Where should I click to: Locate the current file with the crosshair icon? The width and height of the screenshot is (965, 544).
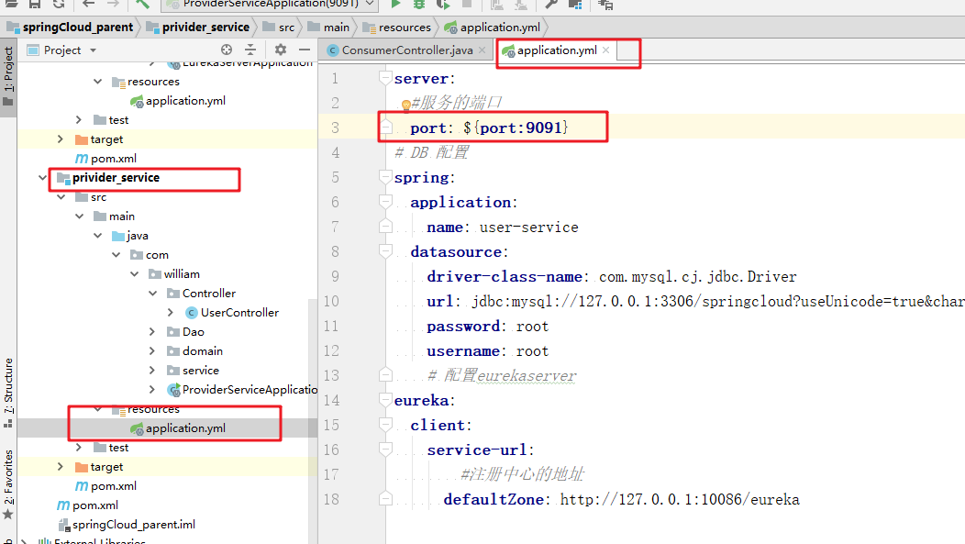point(227,50)
